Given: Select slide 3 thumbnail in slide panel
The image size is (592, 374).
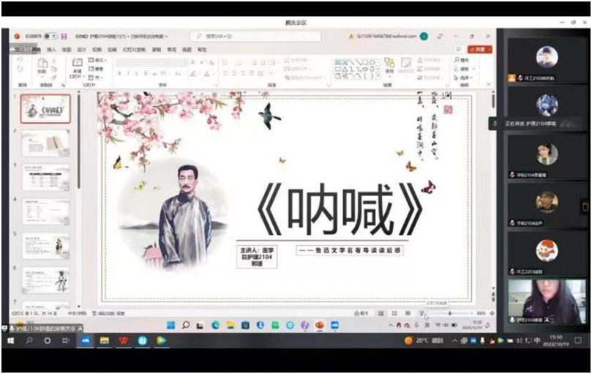Looking at the screenshot, I should pos(45,177).
